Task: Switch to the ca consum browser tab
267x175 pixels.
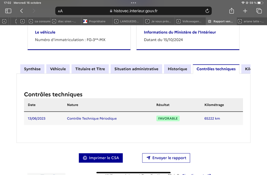Action: (x=39, y=21)
